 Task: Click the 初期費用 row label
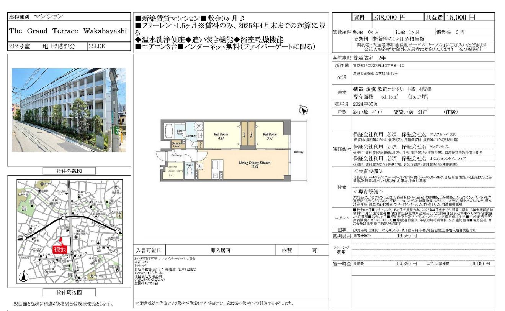click(x=342, y=236)
